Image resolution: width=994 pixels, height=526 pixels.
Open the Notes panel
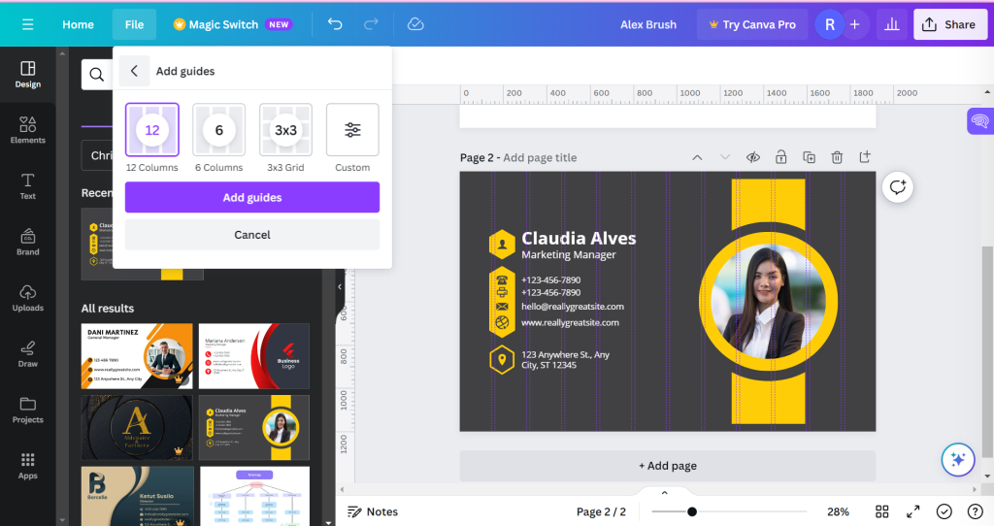pyautogui.click(x=373, y=511)
